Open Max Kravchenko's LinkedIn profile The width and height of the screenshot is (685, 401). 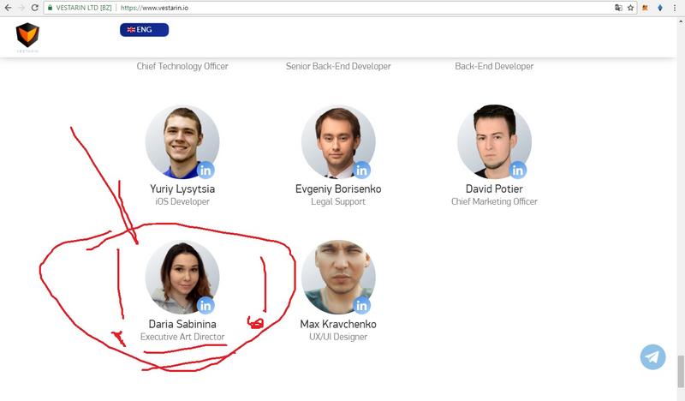pos(361,305)
